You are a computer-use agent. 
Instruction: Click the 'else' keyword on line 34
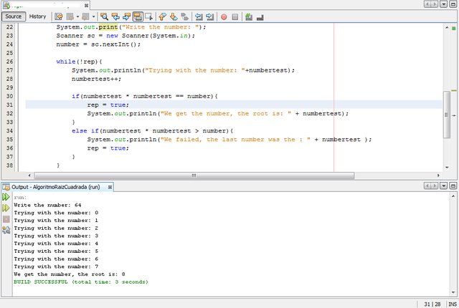click(80, 131)
